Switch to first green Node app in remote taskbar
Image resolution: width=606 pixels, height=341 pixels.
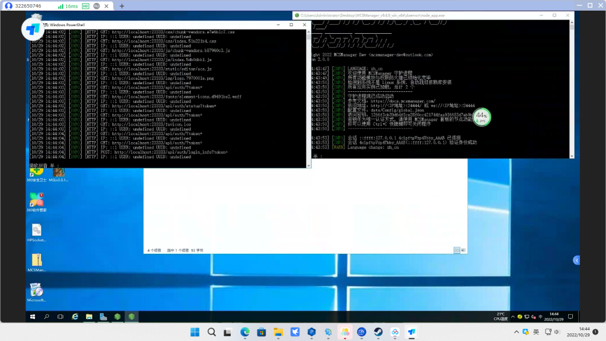[118, 317]
